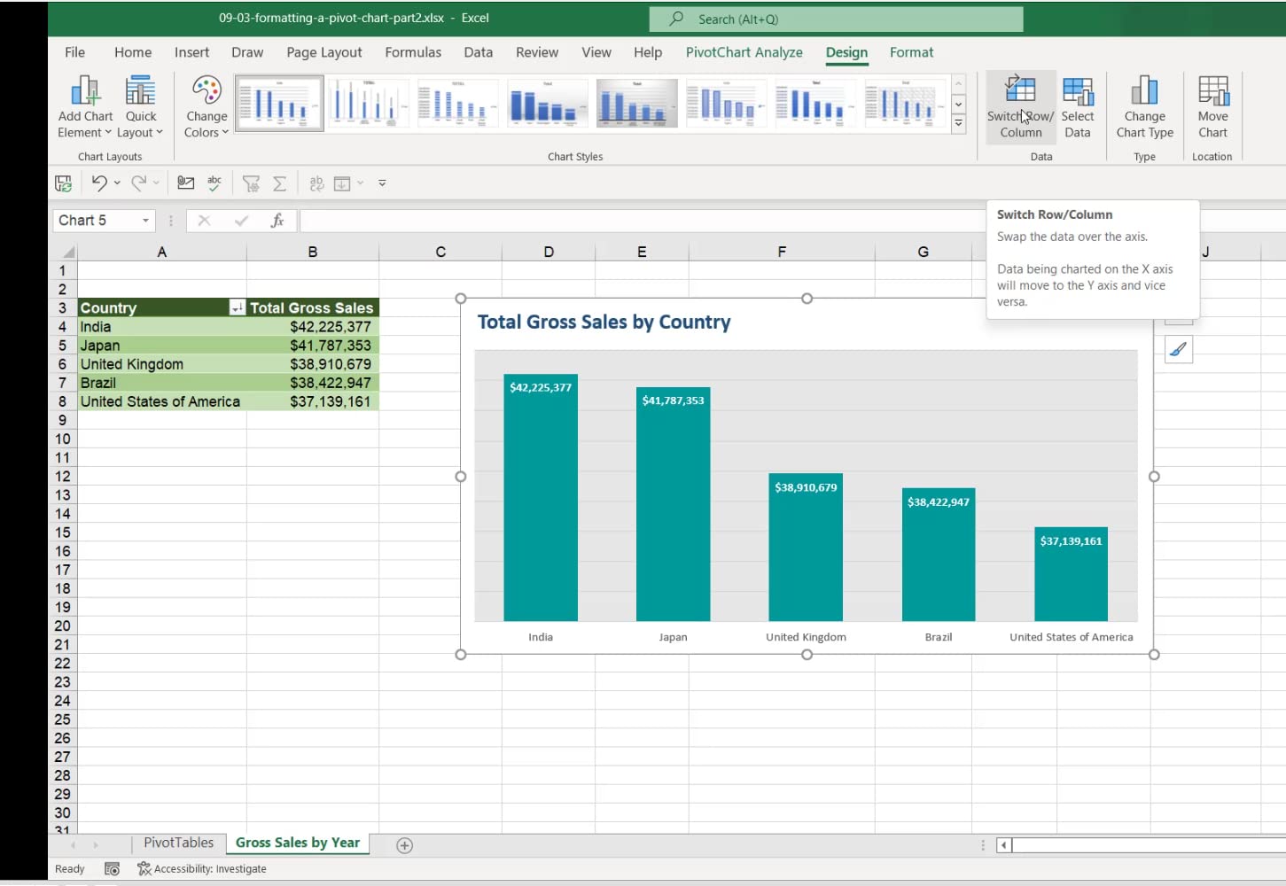Open the Add Chart Element menu
Image resolution: width=1286 pixels, height=886 pixels.
pyautogui.click(x=85, y=107)
